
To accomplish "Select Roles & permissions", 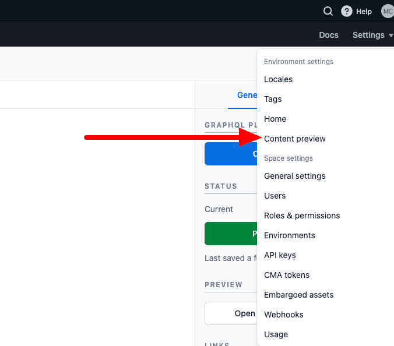I will (302, 216).
